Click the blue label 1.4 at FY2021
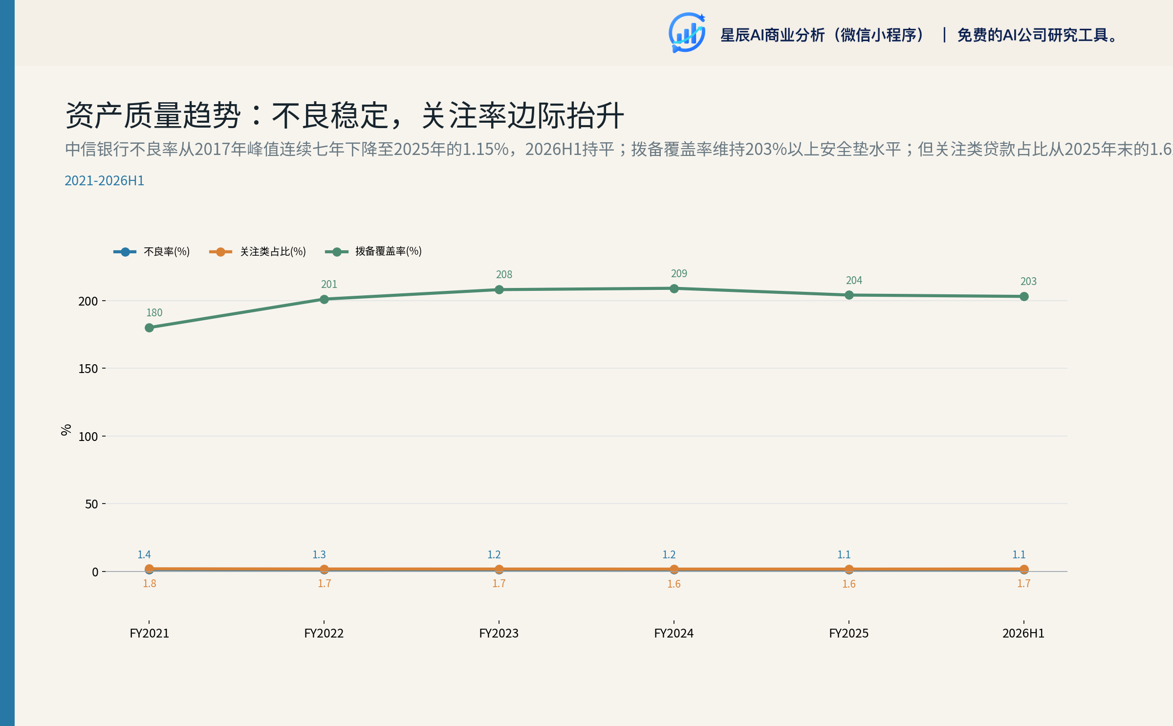This screenshot has width=1173, height=726. point(144,555)
